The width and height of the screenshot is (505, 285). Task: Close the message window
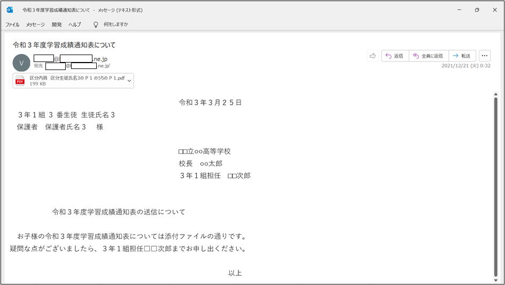click(x=495, y=10)
